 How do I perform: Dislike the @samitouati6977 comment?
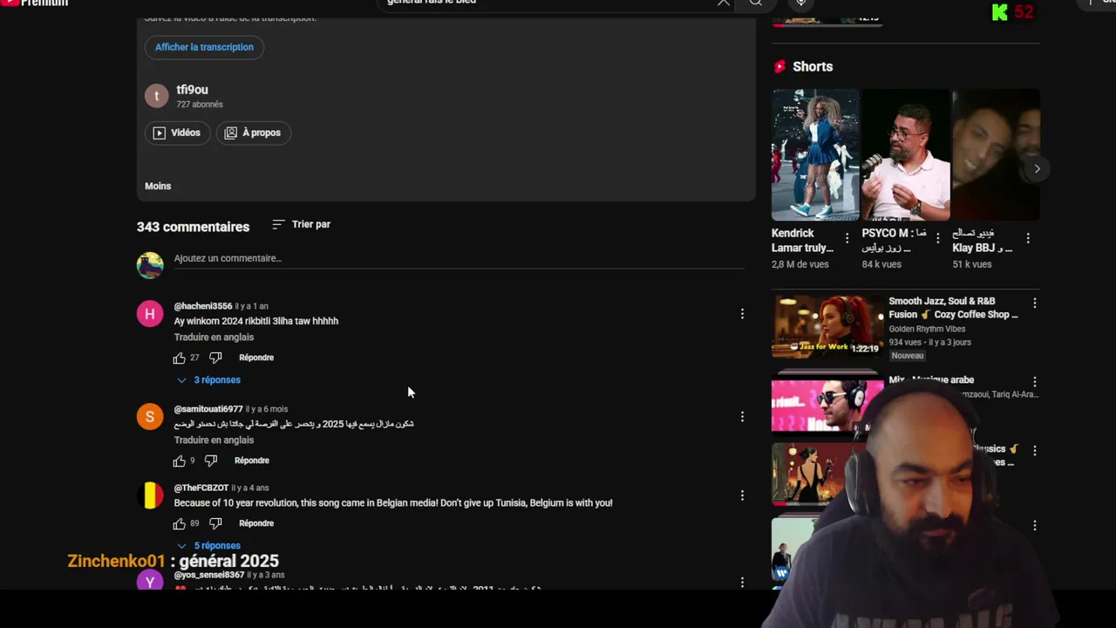click(211, 461)
